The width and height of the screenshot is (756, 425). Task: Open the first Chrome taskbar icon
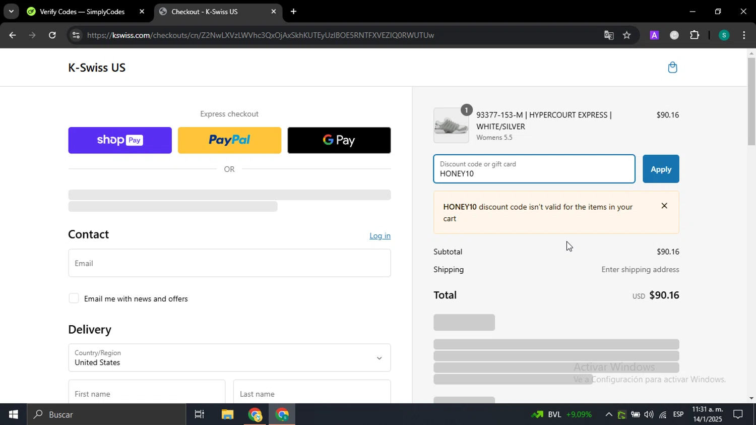(255, 414)
